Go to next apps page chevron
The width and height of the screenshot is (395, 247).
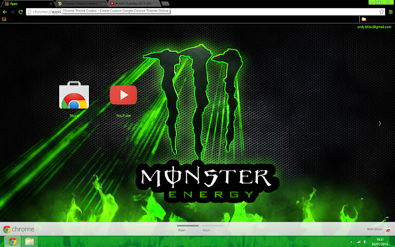[380, 124]
